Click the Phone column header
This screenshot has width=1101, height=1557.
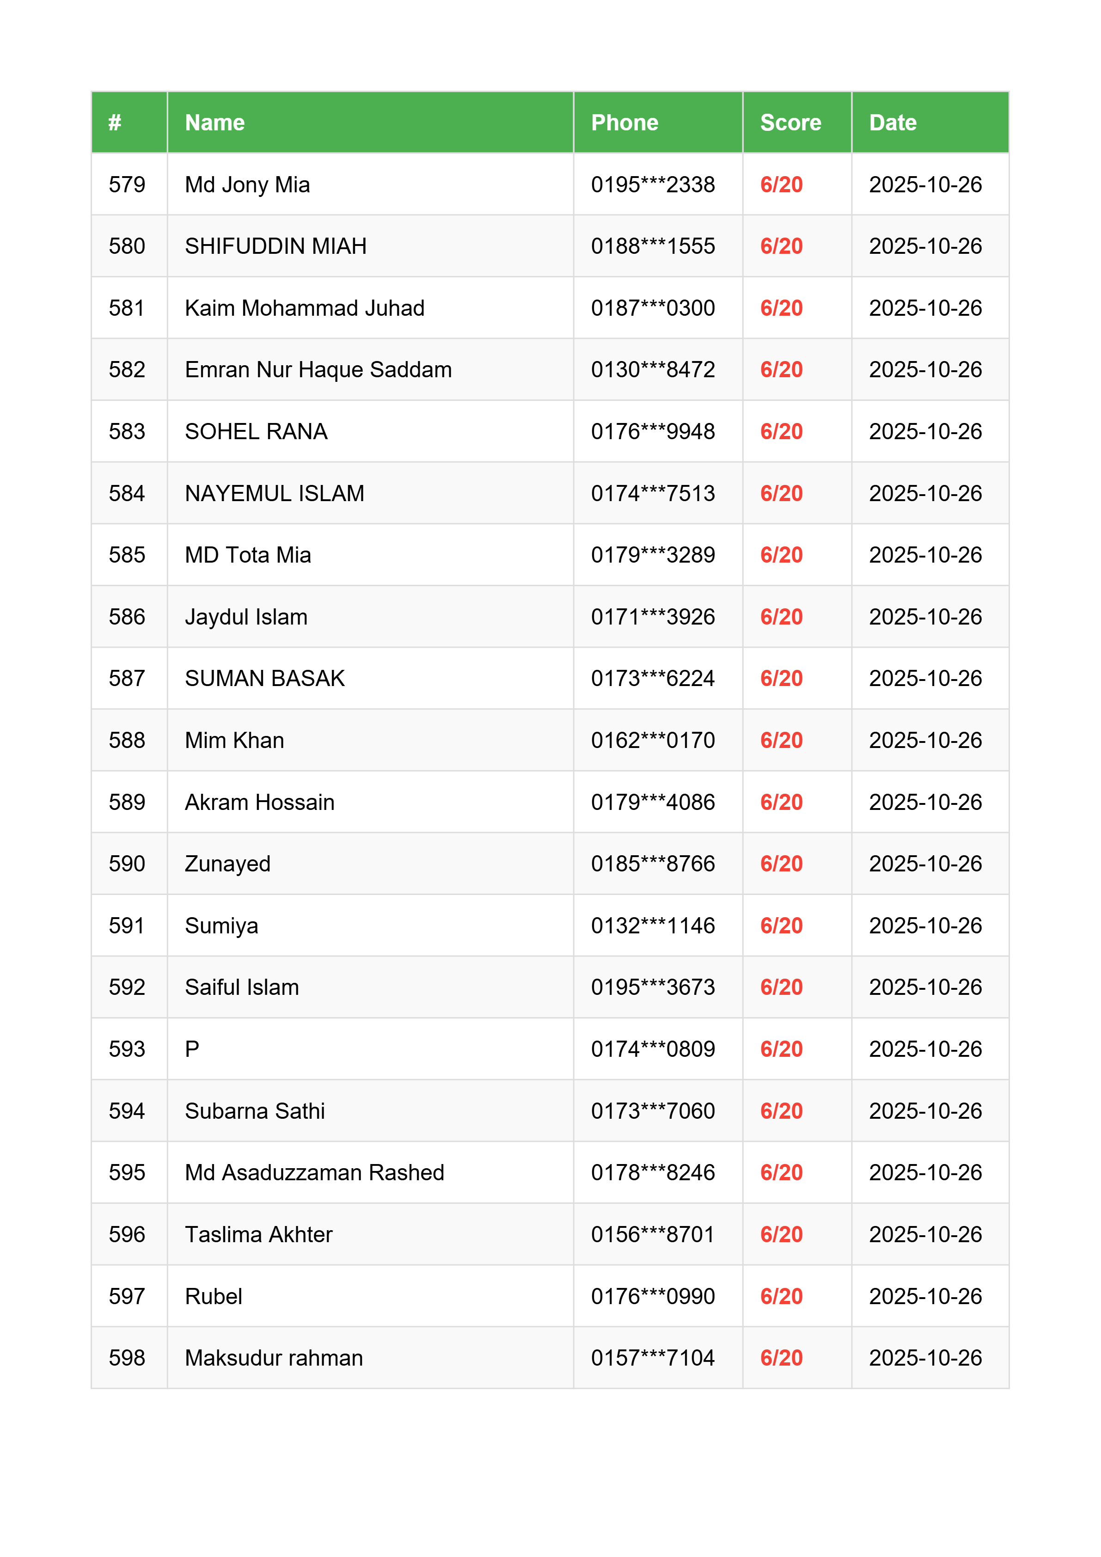point(624,123)
